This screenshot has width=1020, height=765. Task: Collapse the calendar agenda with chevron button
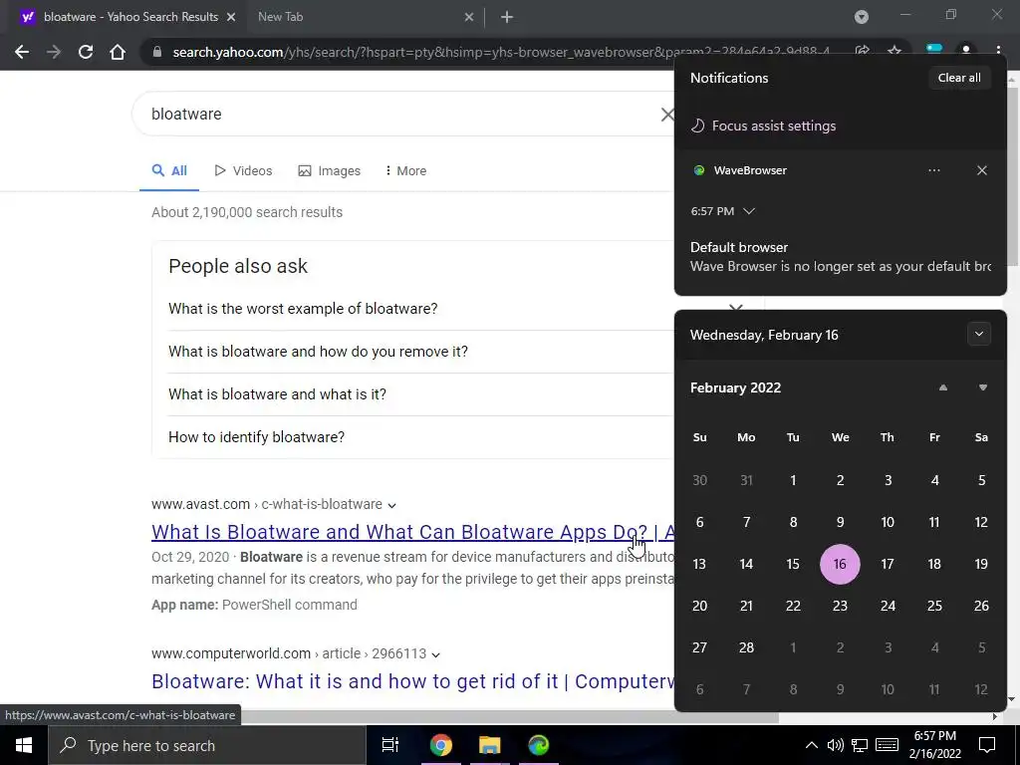pos(979,335)
